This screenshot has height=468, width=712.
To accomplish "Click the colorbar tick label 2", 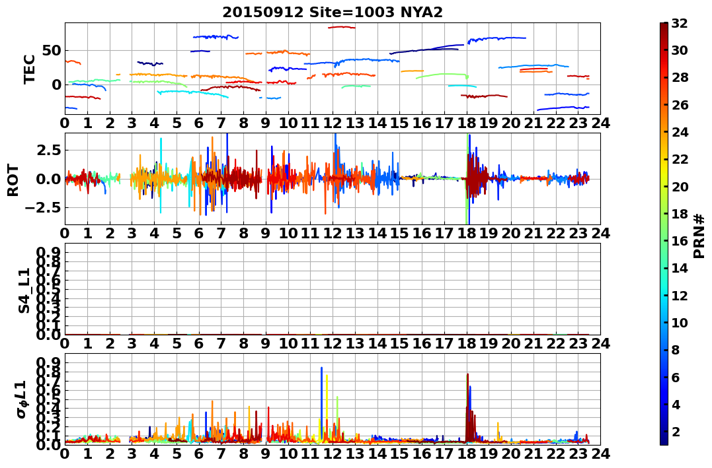I will click(x=676, y=431).
